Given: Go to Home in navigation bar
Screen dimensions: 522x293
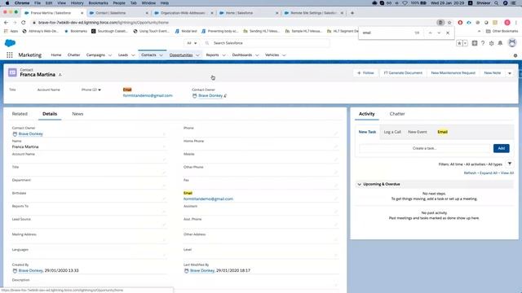Looking at the screenshot, I should point(56,55).
